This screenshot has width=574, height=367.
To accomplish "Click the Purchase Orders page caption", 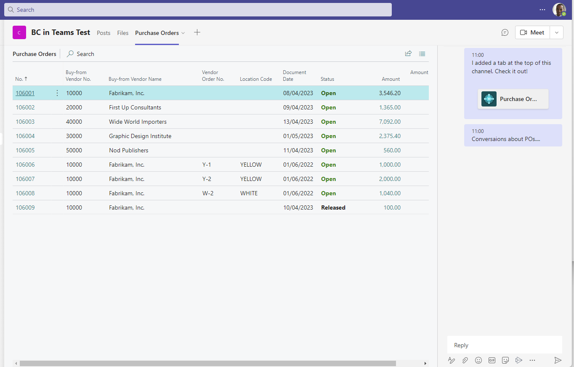I will pyautogui.click(x=35, y=54).
